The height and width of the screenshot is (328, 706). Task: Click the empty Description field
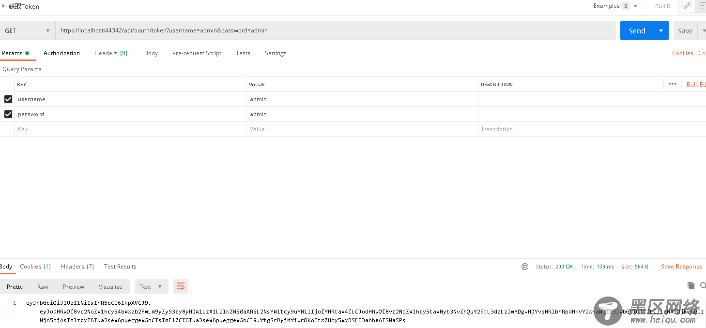click(592, 129)
